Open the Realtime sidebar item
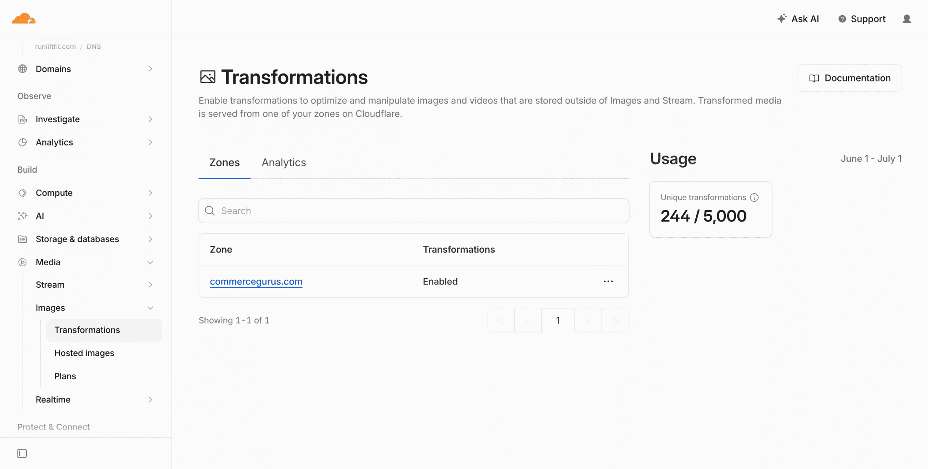Screen dimensions: 928x469 [53, 400]
